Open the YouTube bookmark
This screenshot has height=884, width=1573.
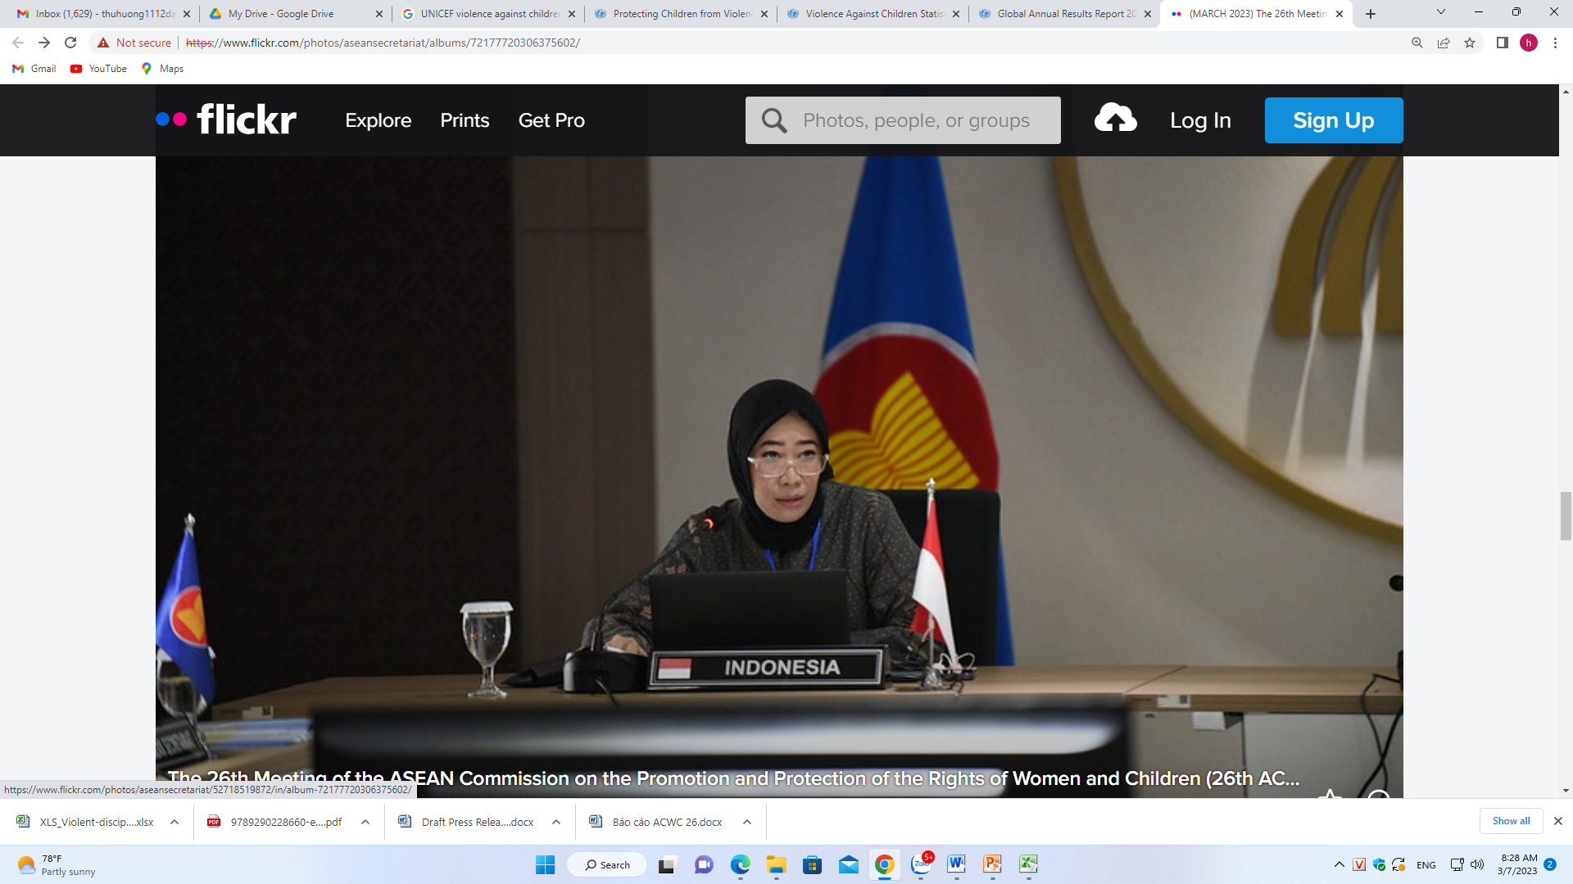coord(98,69)
